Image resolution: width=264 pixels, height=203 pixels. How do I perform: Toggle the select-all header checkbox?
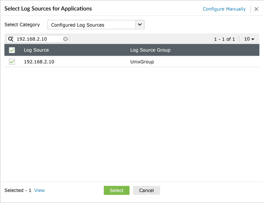(12, 50)
